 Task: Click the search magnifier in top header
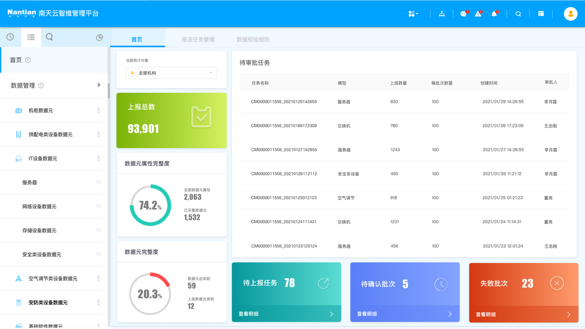point(518,14)
